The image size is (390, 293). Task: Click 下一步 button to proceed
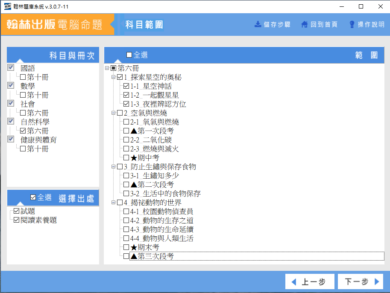click(x=360, y=281)
